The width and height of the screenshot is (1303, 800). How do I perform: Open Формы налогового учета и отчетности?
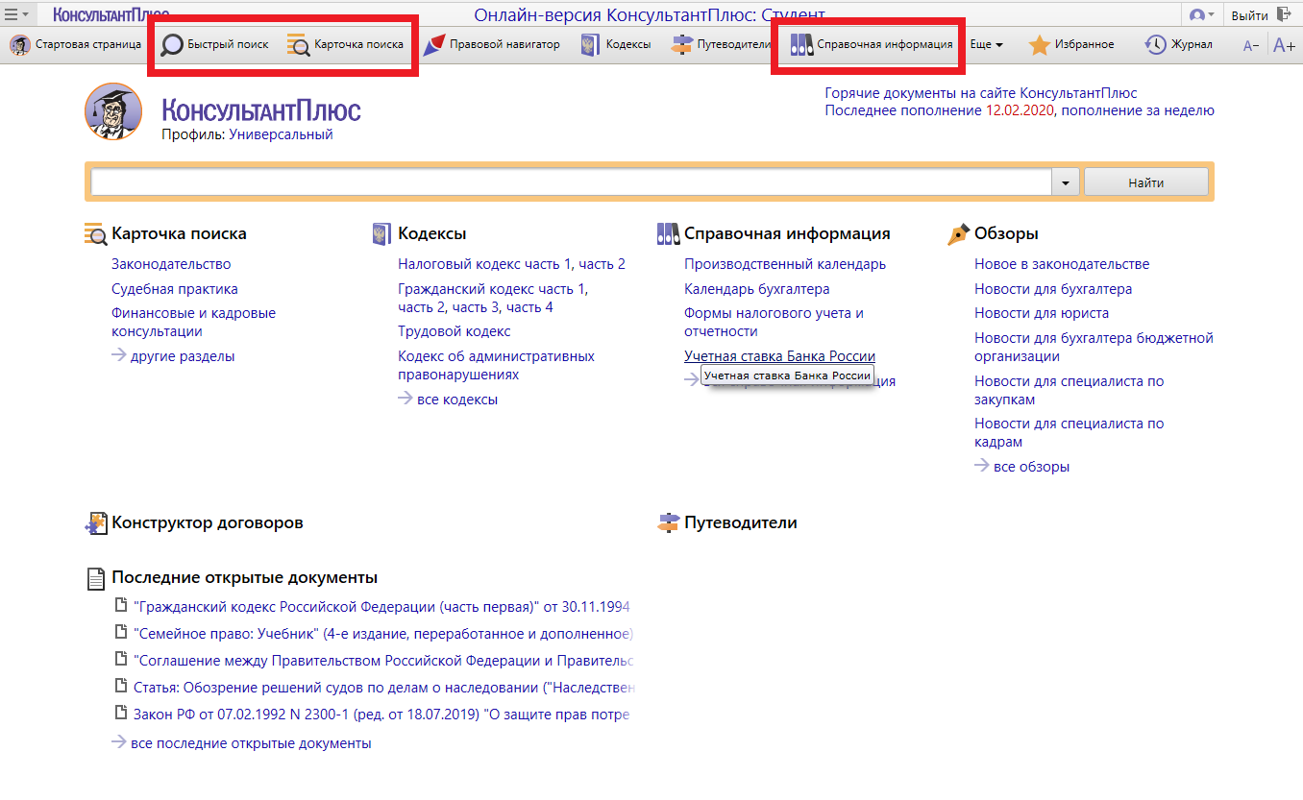[774, 322]
